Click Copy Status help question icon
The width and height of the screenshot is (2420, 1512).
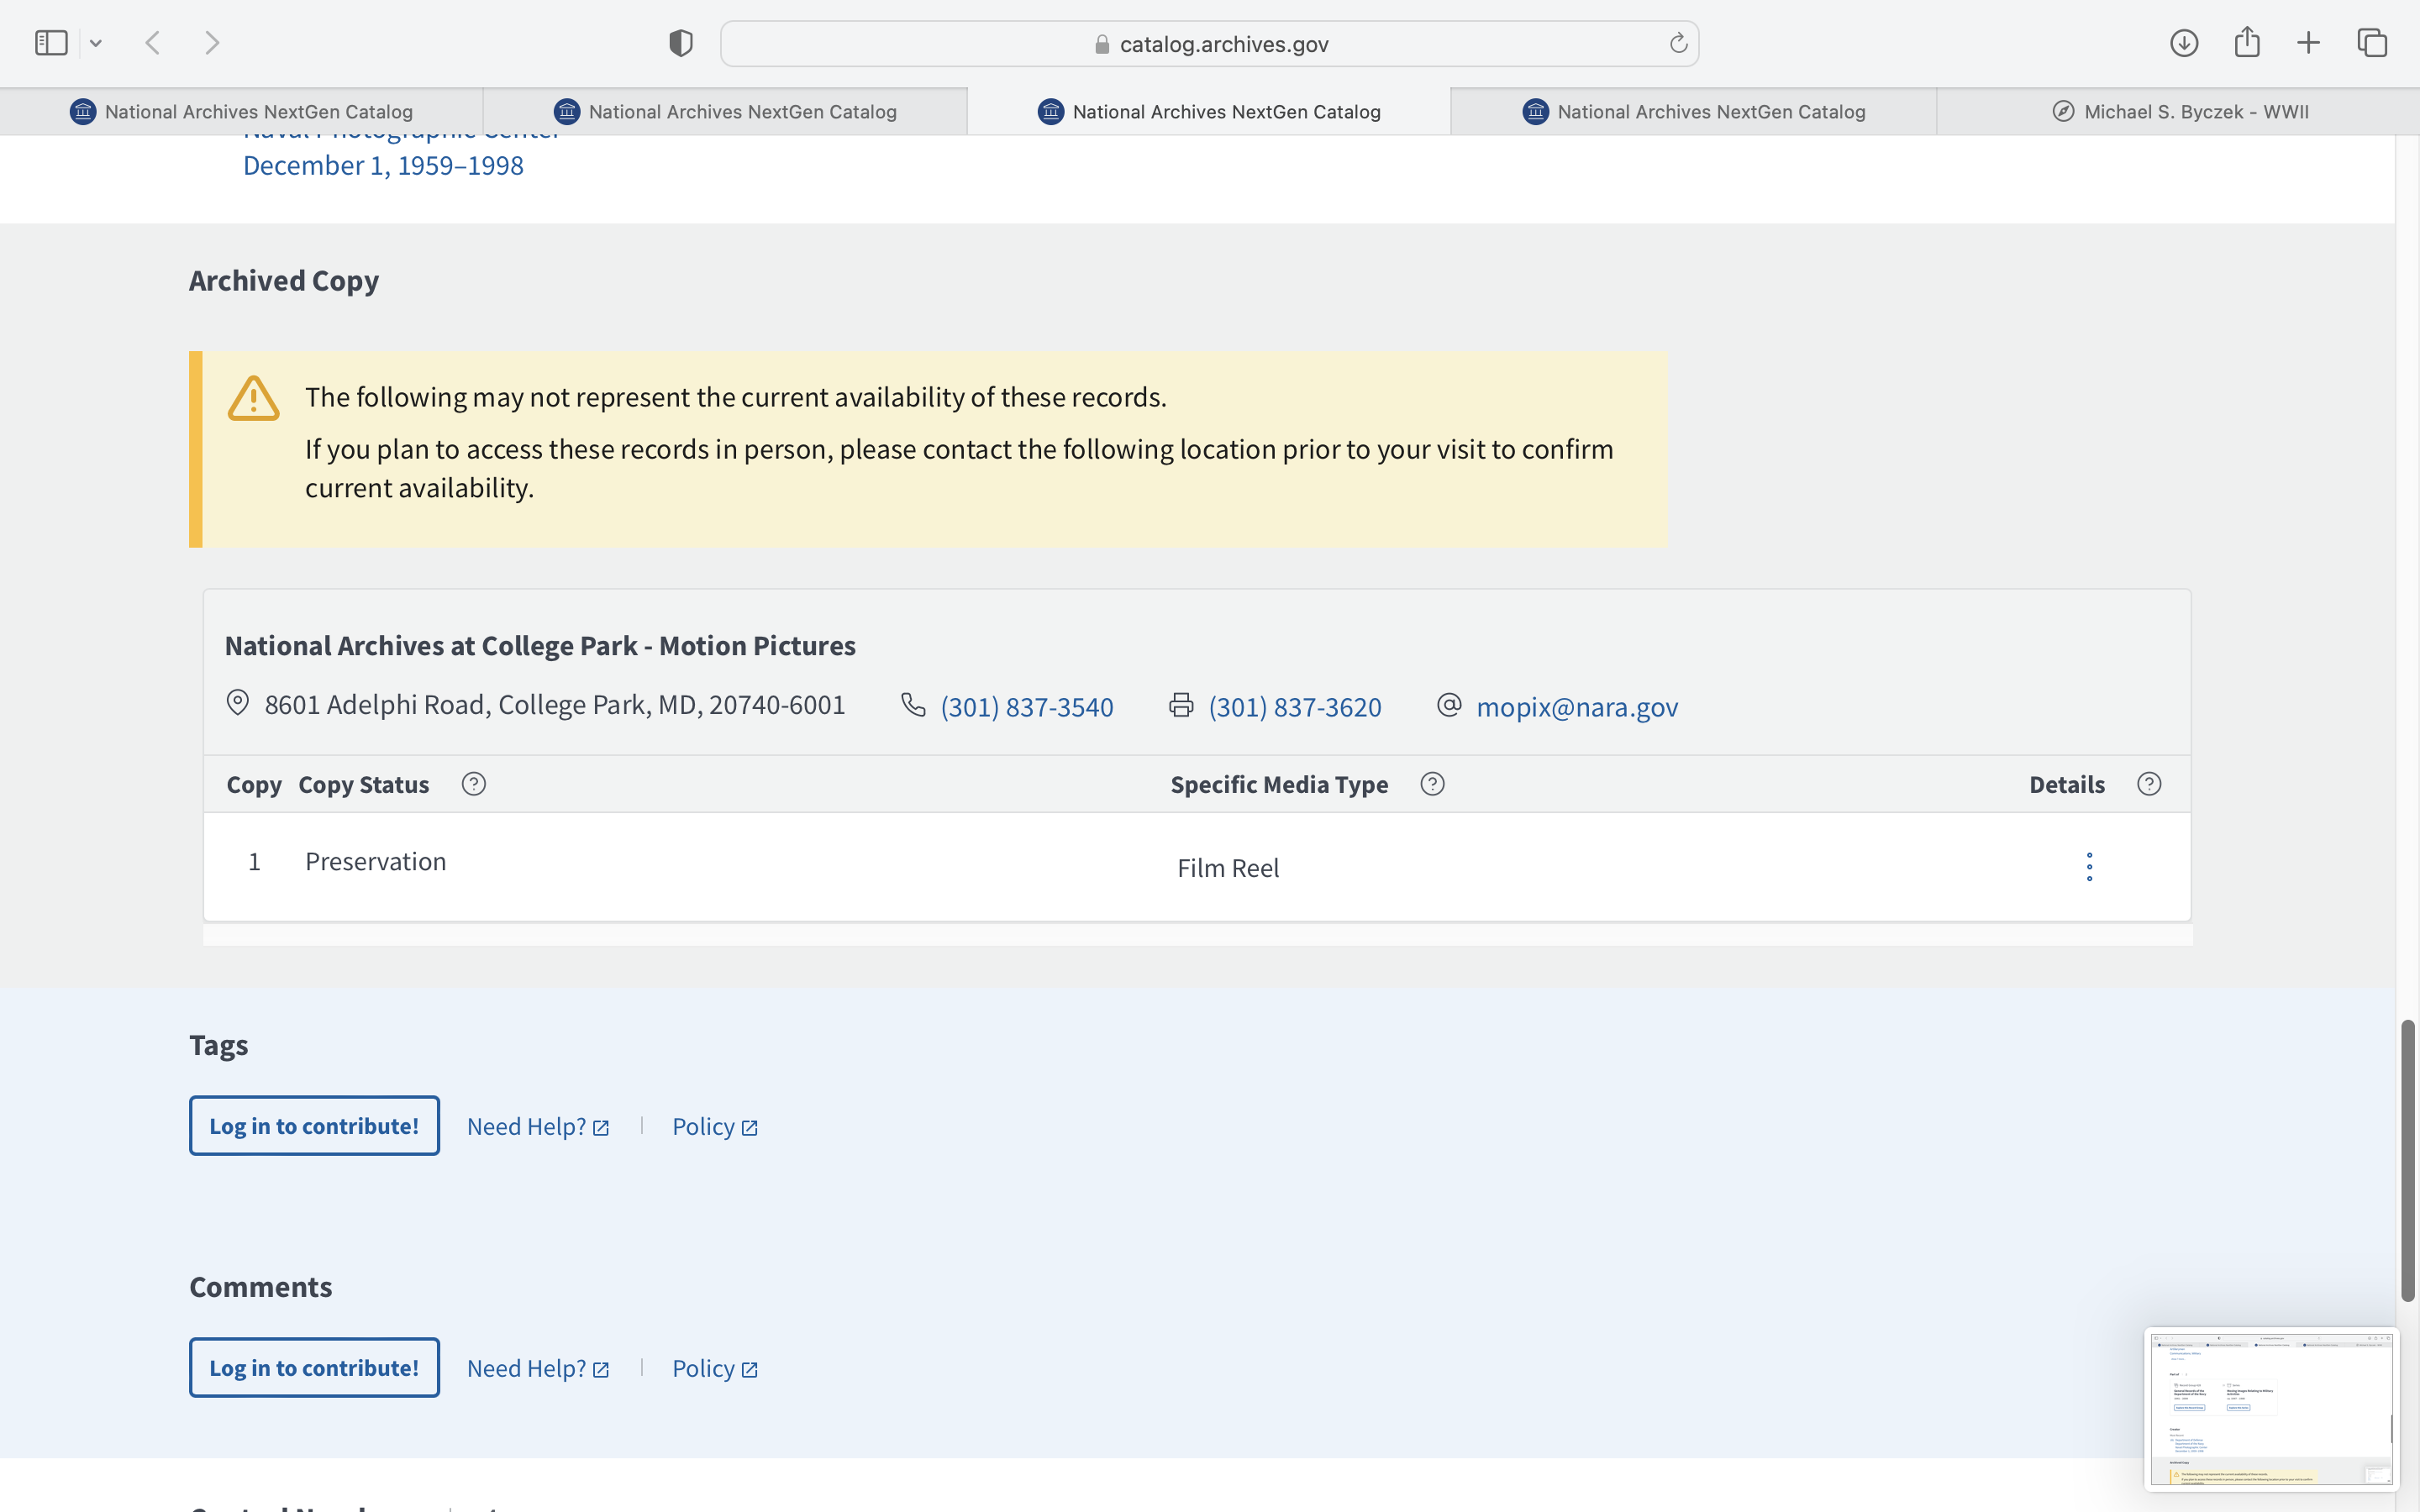[474, 784]
